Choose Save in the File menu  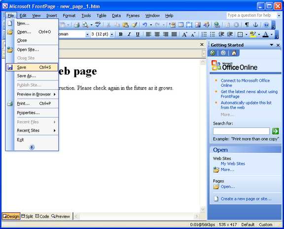32,67
